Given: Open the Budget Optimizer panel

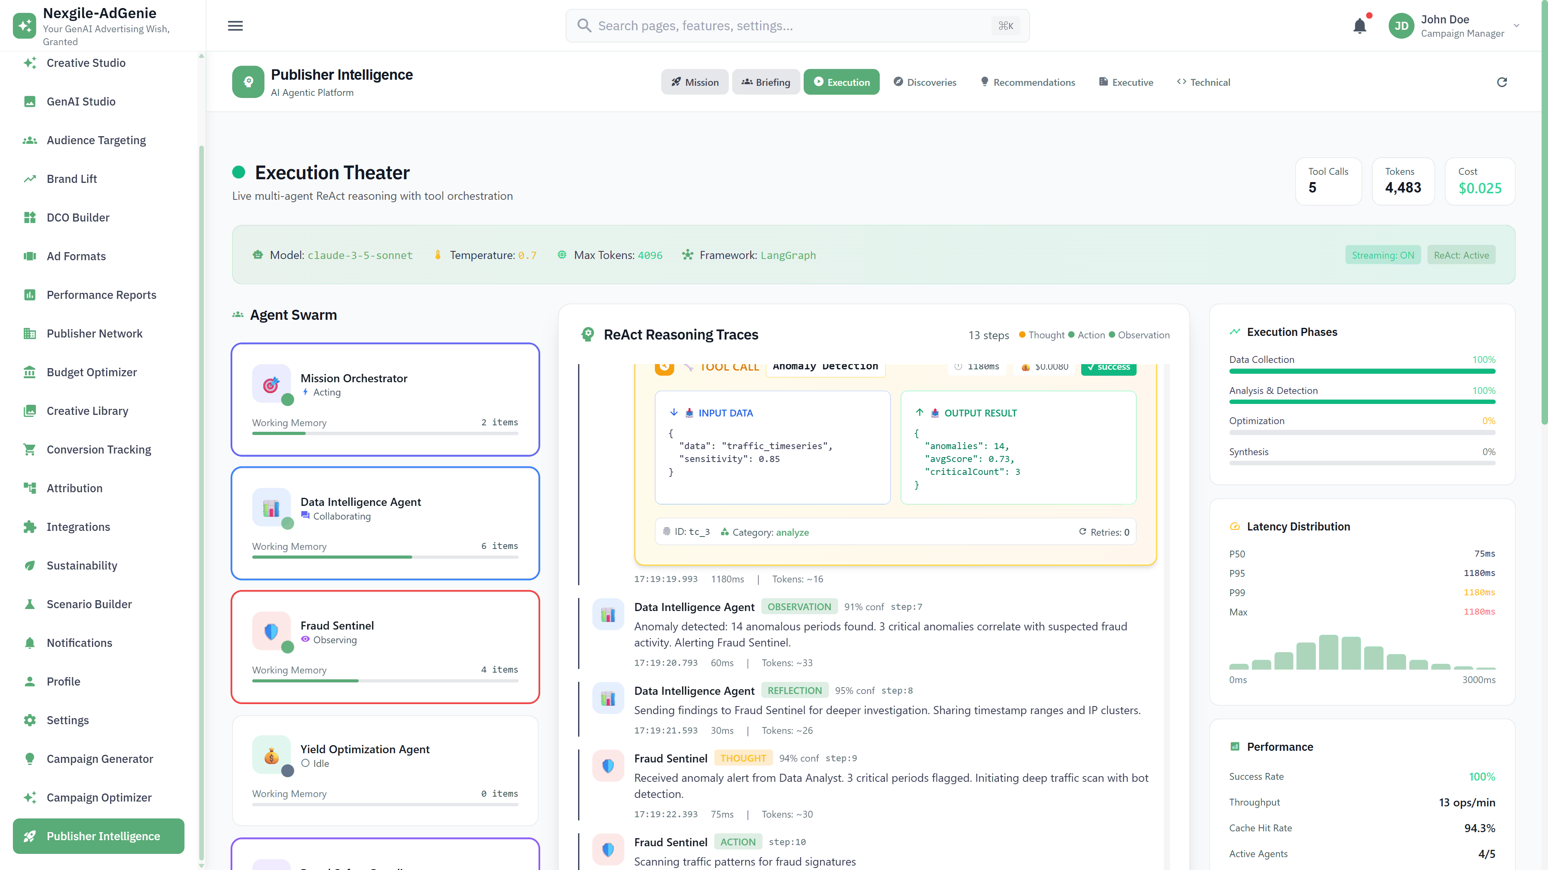Looking at the screenshot, I should 92,372.
